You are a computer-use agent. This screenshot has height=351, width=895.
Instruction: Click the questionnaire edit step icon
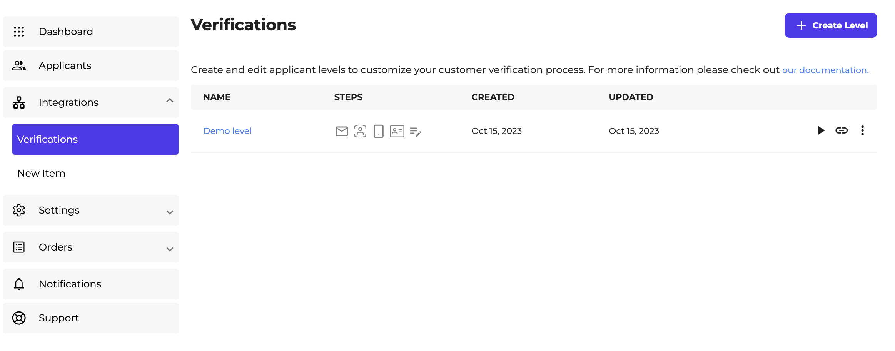click(415, 132)
